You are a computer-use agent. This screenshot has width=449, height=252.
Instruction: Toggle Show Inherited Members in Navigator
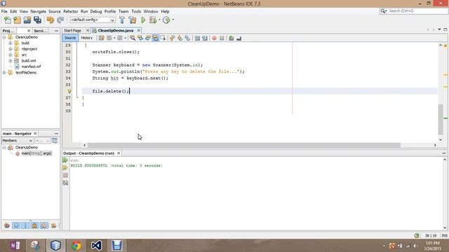[x=7, y=225]
